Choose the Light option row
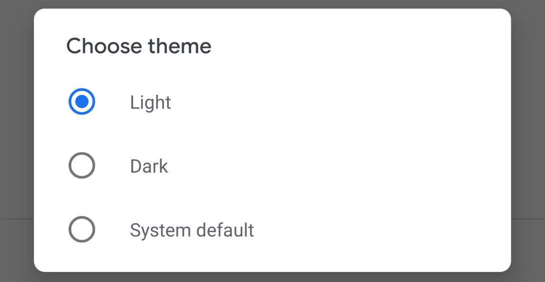Screen dimensions: 545x282 tap(272, 102)
